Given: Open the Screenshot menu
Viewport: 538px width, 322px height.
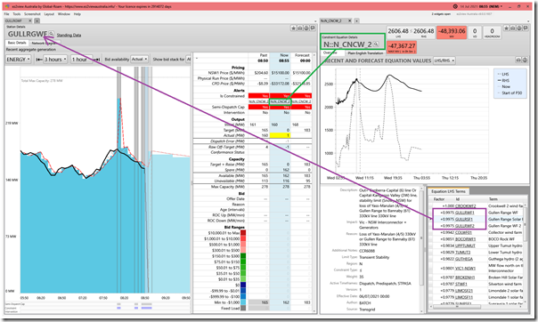Looking at the screenshot, I should 32,14.
